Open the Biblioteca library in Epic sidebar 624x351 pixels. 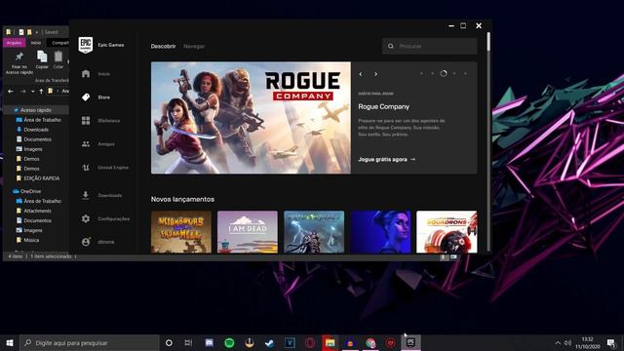[100, 121]
